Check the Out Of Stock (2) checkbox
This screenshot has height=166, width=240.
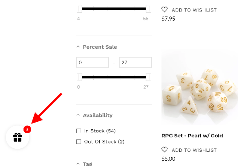(x=79, y=142)
